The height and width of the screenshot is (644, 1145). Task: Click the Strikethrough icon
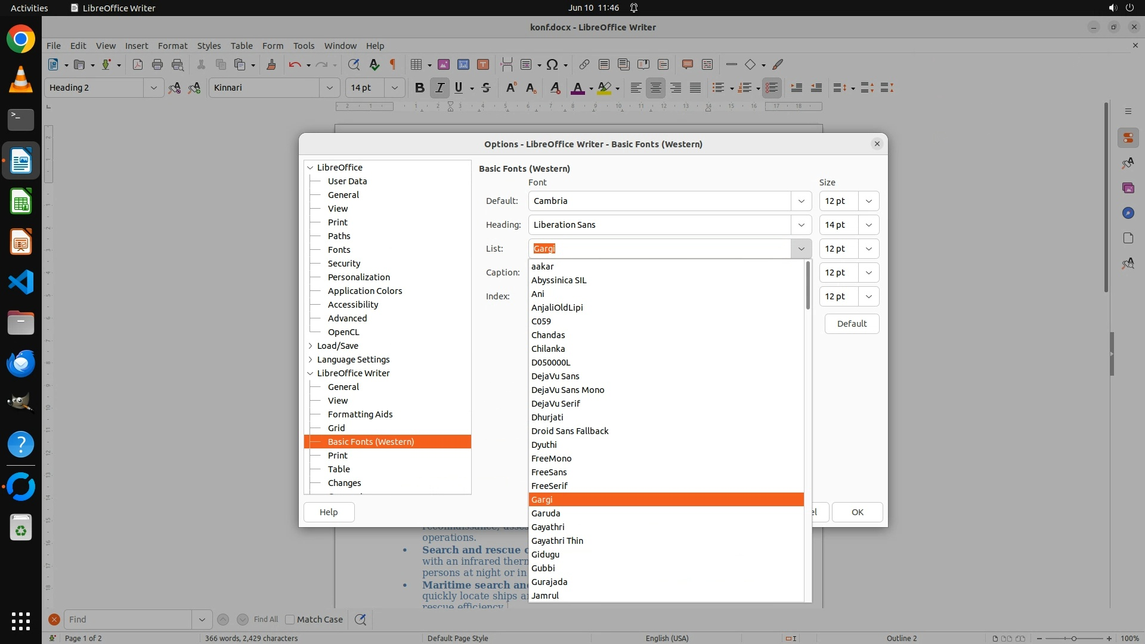486,88
